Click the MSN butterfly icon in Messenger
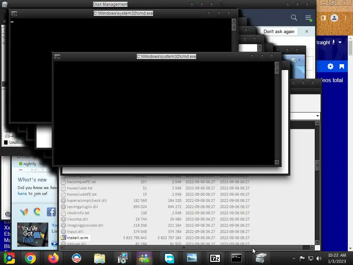Screen dimensions: 353x265 (x=24, y=212)
